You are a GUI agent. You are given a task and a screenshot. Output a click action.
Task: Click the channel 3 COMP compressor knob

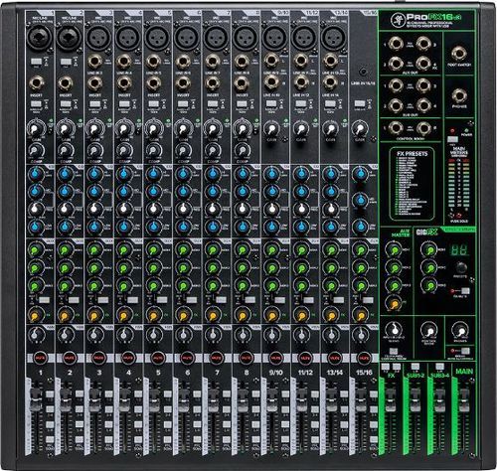94,151
